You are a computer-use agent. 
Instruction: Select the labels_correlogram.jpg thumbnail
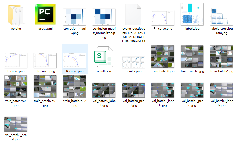pyautogui.click(x=221, y=14)
